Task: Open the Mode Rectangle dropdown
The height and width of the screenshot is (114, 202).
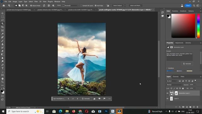Action: click(x=70, y=6)
